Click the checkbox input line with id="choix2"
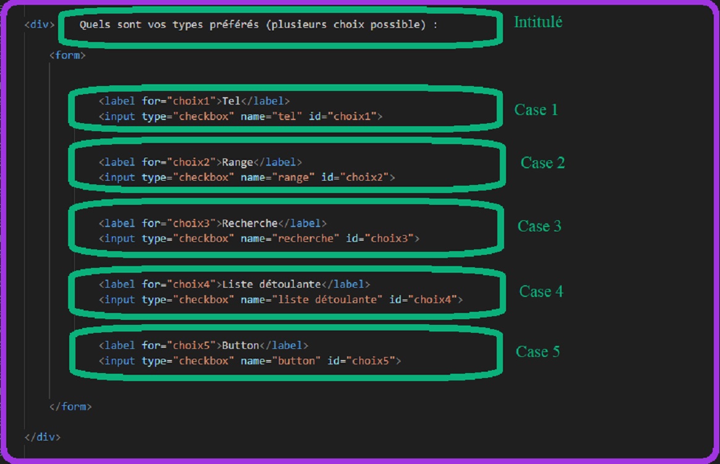This screenshot has height=464, width=720. point(247,178)
